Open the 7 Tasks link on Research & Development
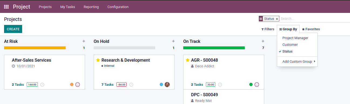This screenshot has width=350, height=104. [x=107, y=84]
